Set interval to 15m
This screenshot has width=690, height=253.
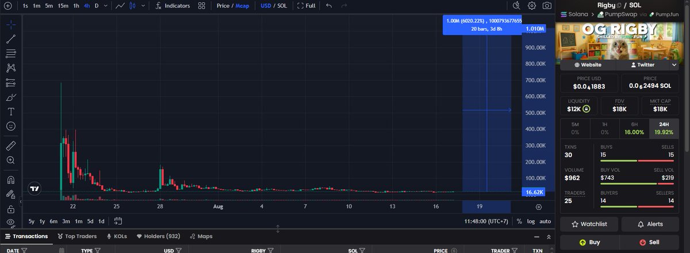(x=63, y=6)
